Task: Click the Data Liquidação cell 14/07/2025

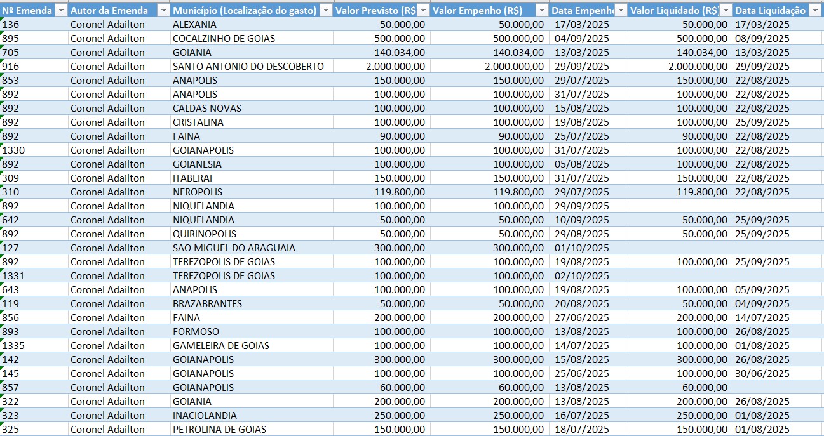Action: [x=762, y=318]
